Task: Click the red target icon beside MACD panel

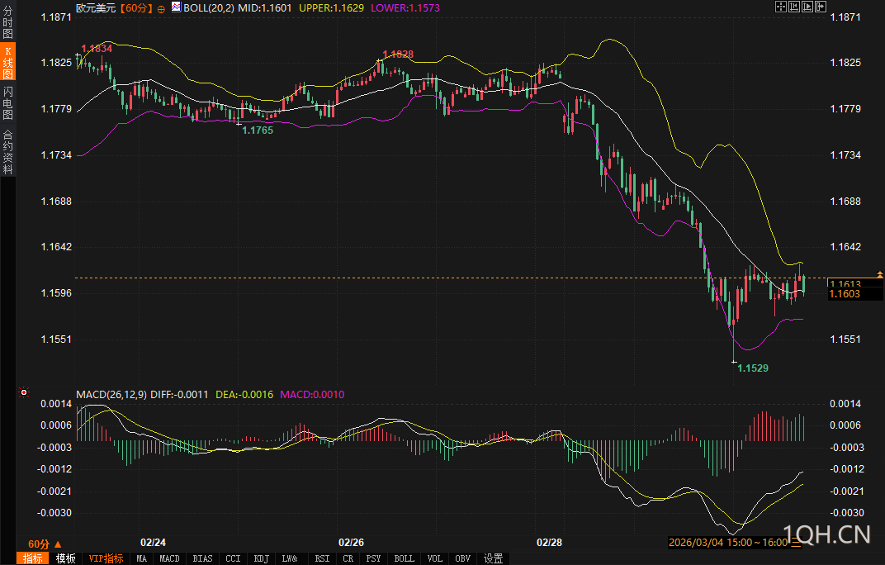Action: tap(24, 393)
